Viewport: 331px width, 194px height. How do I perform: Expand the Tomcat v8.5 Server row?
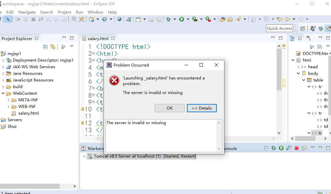(x=84, y=156)
